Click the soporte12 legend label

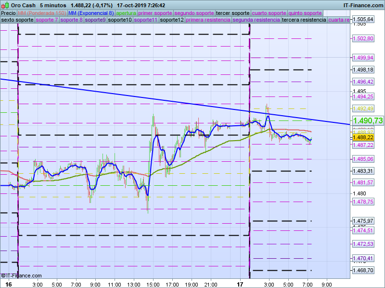point(171,20)
